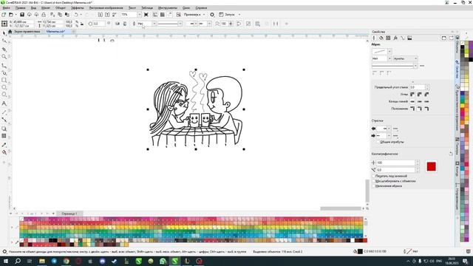
Task: Open the outline width 'Нет' dropdown in the panel
Action: (x=389, y=58)
